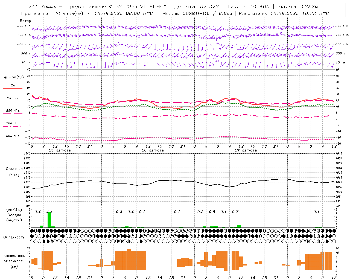This screenshot has width=350, height=280.
Task: Click the Осадки precipitation panel label
Action: [14, 215]
